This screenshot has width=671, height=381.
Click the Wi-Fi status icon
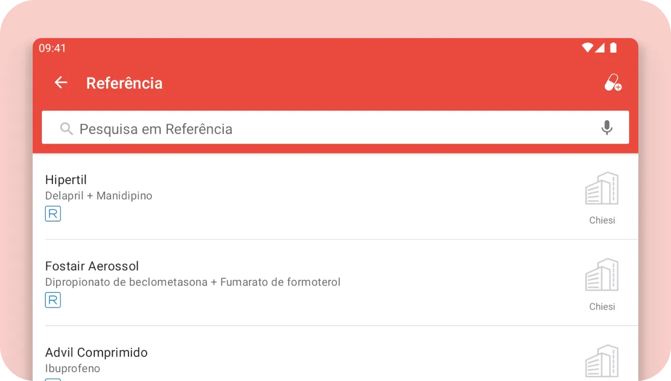coord(587,48)
